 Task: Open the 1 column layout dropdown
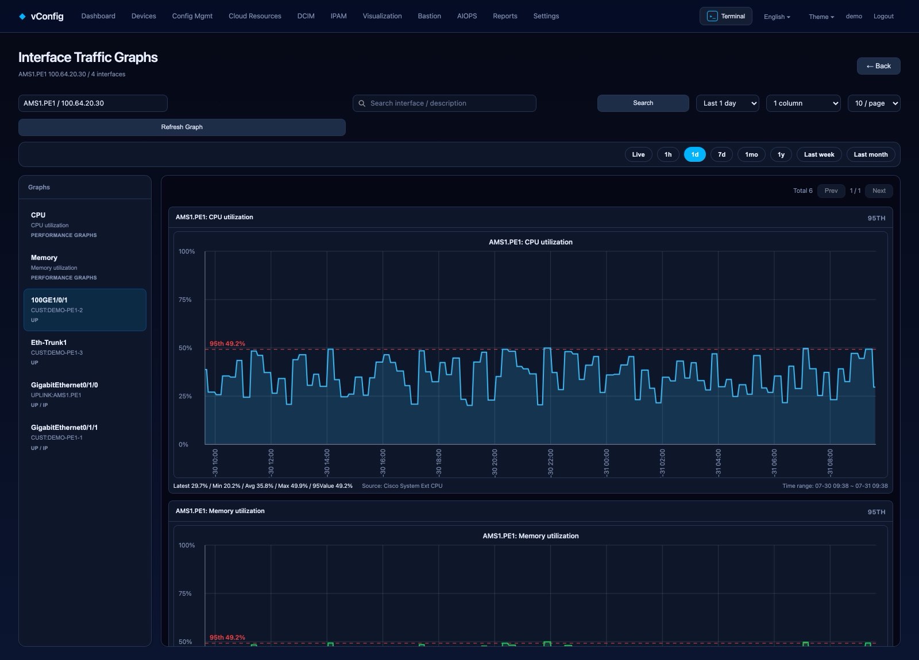click(804, 103)
